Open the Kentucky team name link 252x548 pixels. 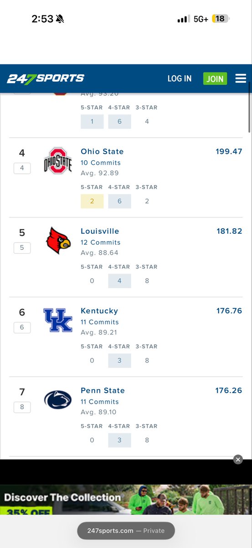tap(99, 311)
